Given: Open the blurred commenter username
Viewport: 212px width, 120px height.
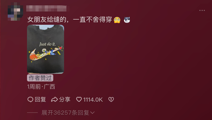Looking at the screenshot, I should tap(46, 8).
